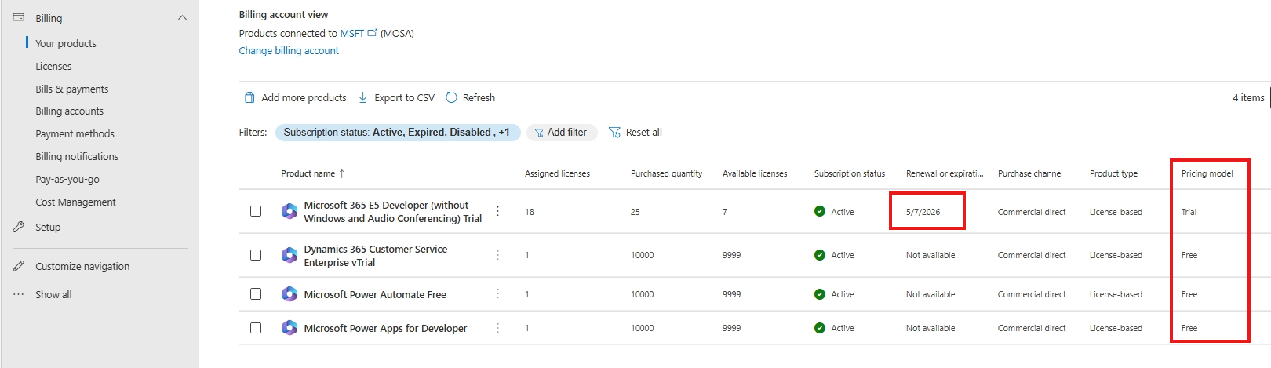Click Assigned licenses column header
1271x368 pixels.
pyautogui.click(x=557, y=173)
